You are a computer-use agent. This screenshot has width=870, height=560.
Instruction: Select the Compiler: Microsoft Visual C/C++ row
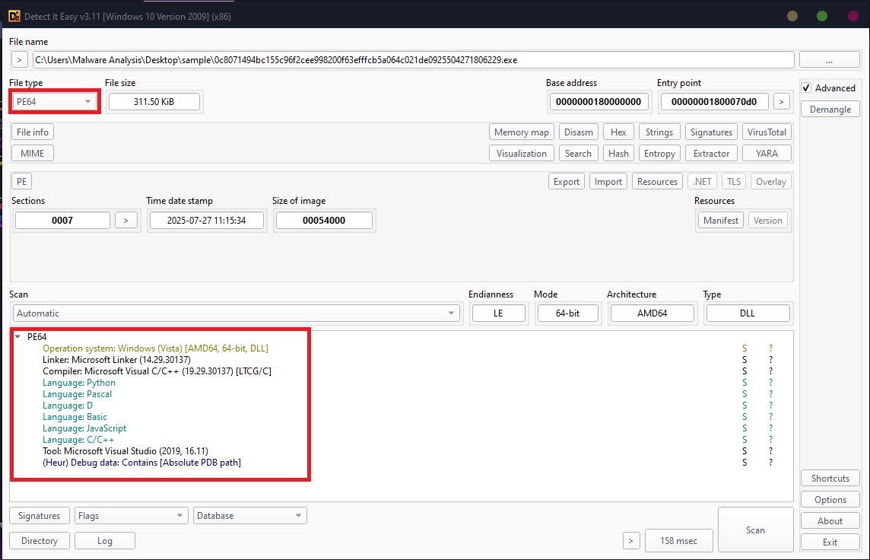point(157,371)
